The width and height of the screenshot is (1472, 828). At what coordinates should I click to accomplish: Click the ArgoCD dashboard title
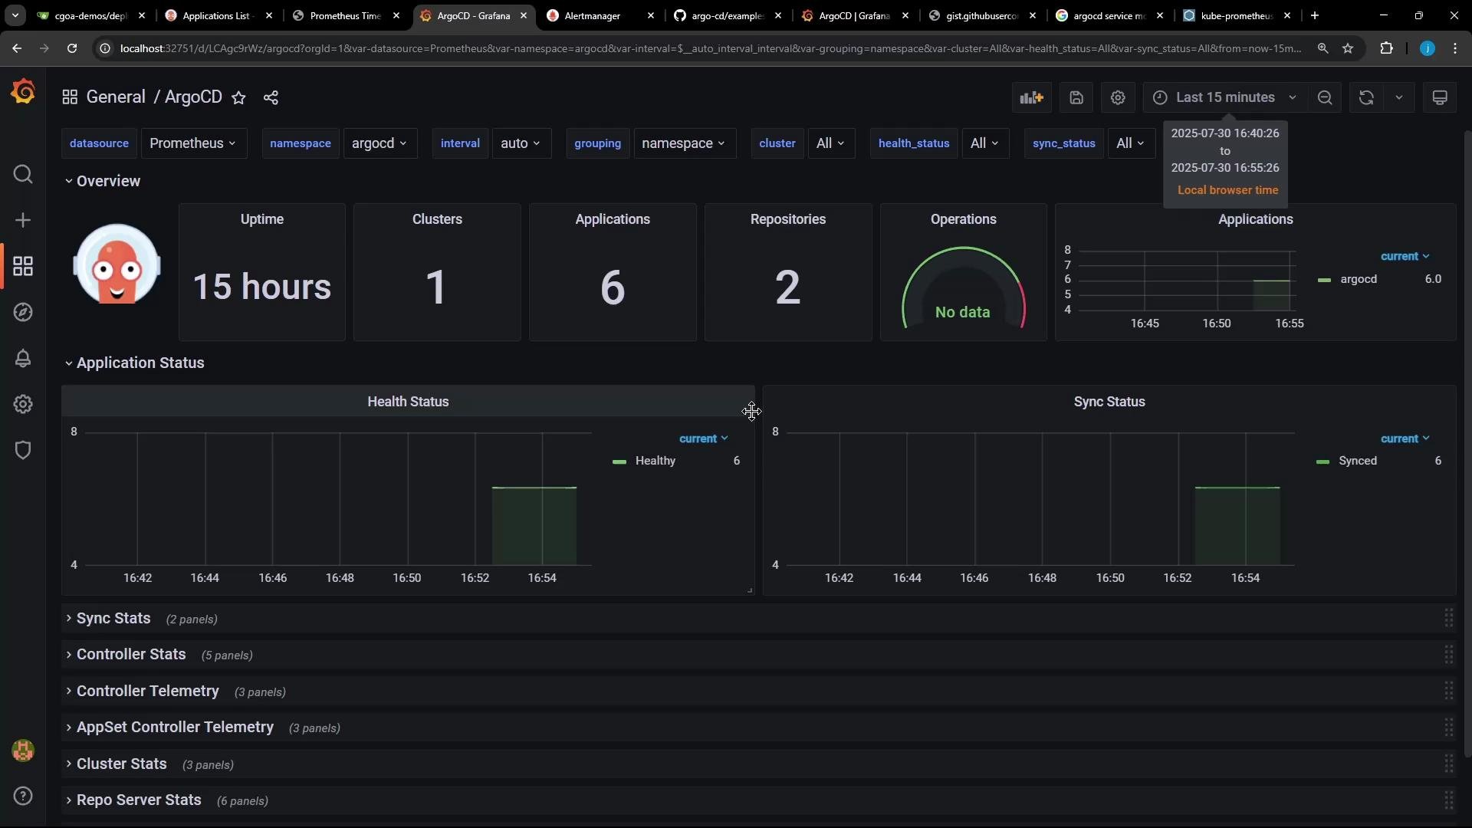[x=193, y=97]
